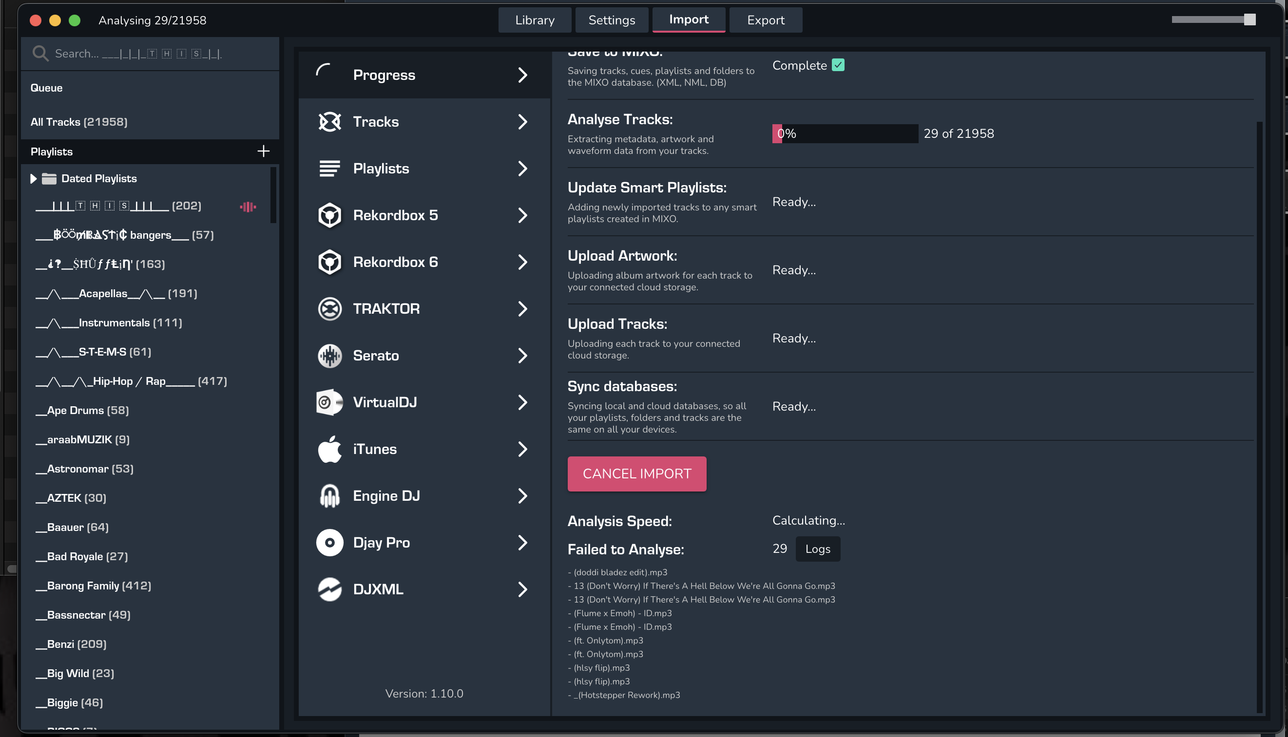Click the Djay Pro disc icon
This screenshot has width=1288, height=737.
(329, 543)
